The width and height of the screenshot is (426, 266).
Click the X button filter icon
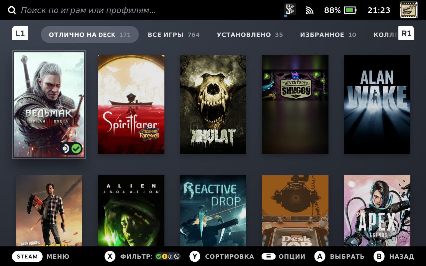[110, 256]
